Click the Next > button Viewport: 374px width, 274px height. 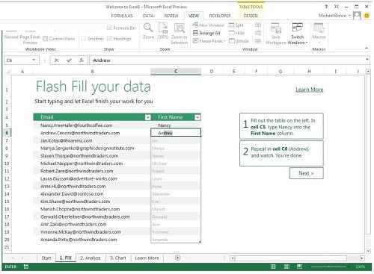[307, 173]
